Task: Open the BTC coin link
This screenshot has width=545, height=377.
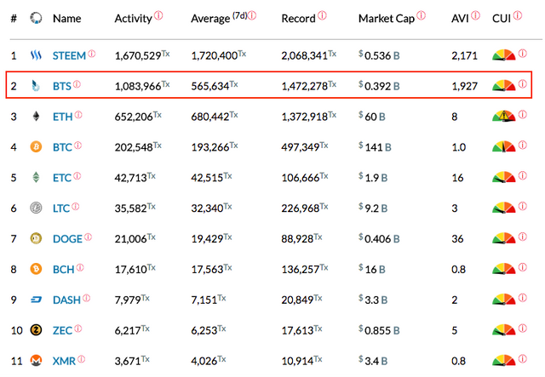Action: tap(62, 147)
